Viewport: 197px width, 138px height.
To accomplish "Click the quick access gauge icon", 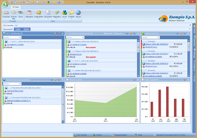I will tap(21, 2).
